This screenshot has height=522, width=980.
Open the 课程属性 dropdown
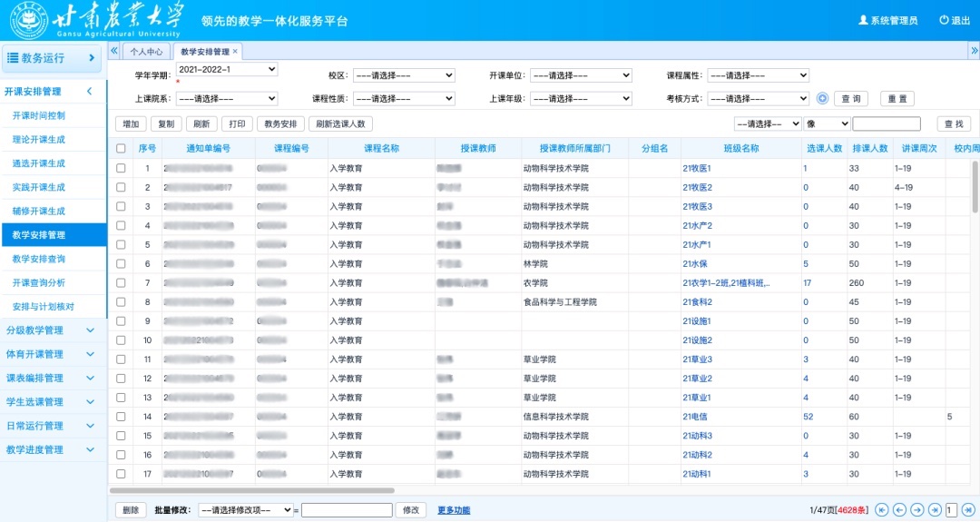click(x=758, y=76)
